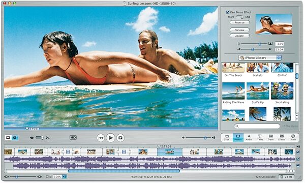Edit the zoom value field 1.95
305x184 pixels.
279,44
